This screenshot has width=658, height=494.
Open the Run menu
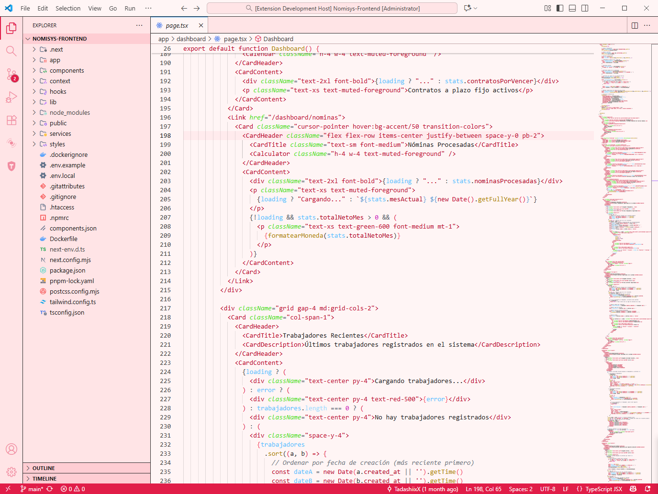click(130, 8)
